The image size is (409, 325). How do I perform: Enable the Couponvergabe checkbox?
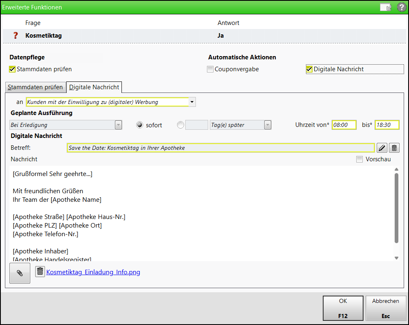pyautogui.click(x=210, y=69)
